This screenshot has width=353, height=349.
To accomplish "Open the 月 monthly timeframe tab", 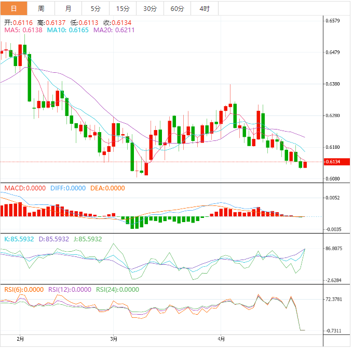I will [x=69, y=8].
